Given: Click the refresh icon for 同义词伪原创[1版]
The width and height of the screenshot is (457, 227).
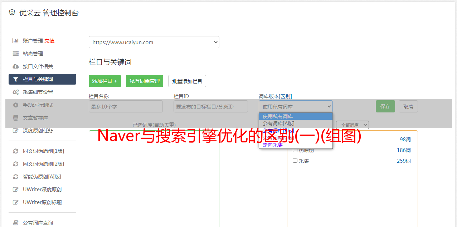Looking at the screenshot, I should pos(15,151).
